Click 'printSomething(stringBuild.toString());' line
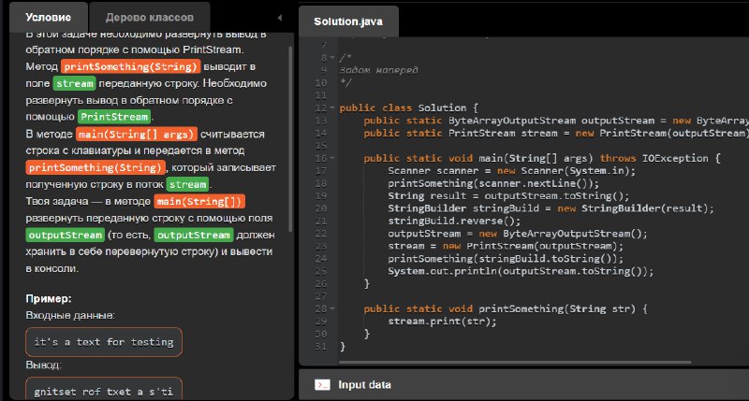Screen dimensions: 749x401 pos(506,258)
